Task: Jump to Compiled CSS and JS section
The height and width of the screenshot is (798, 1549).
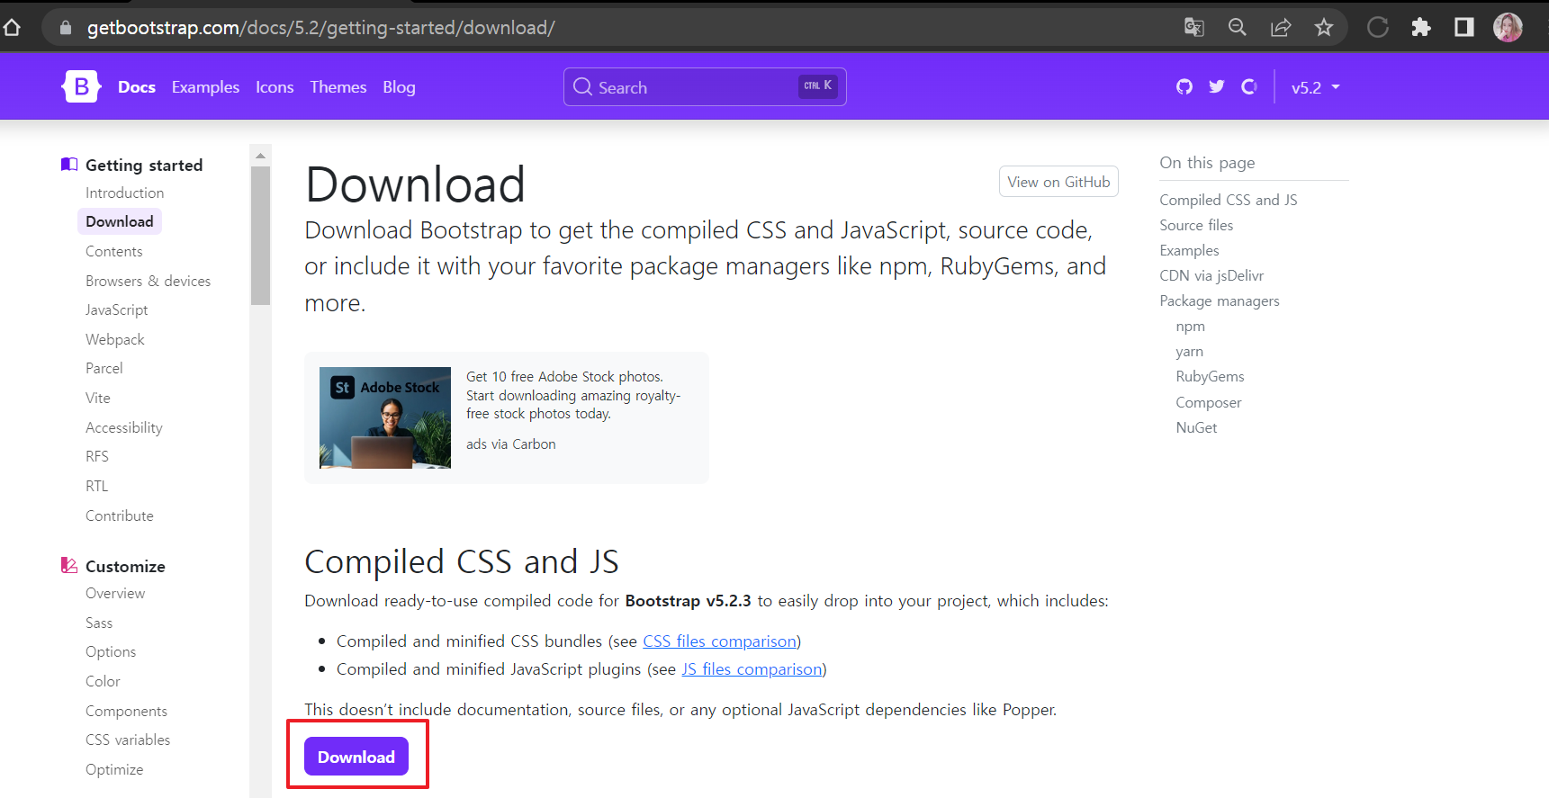Action: (x=1228, y=200)
